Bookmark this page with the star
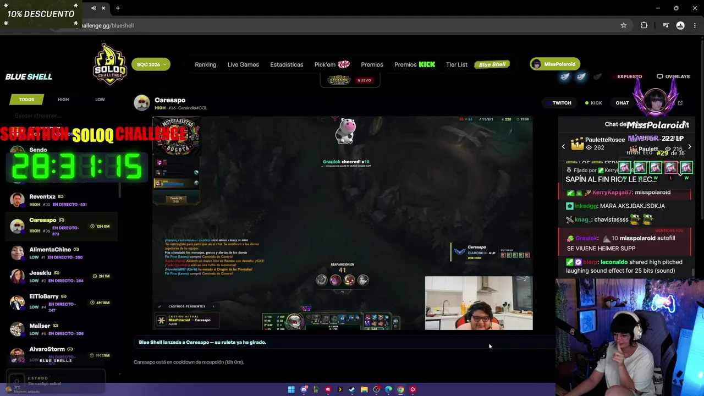This screenshot has width=704, height=396. point(624,25)
